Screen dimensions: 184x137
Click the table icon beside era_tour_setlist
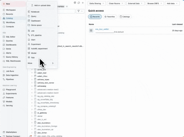[x=91, y=31]
